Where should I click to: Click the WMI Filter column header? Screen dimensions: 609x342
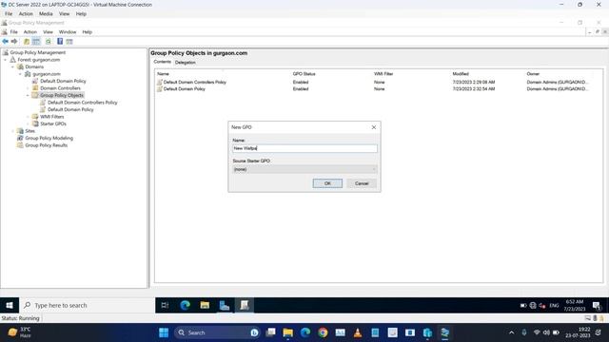(x=383, y=74)
